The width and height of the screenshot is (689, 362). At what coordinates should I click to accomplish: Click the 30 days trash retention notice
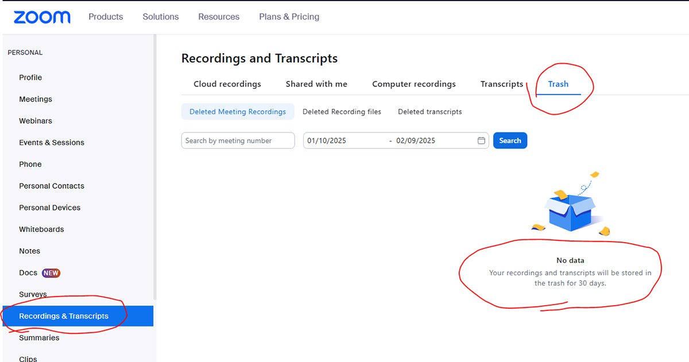(x=570, y=278)
